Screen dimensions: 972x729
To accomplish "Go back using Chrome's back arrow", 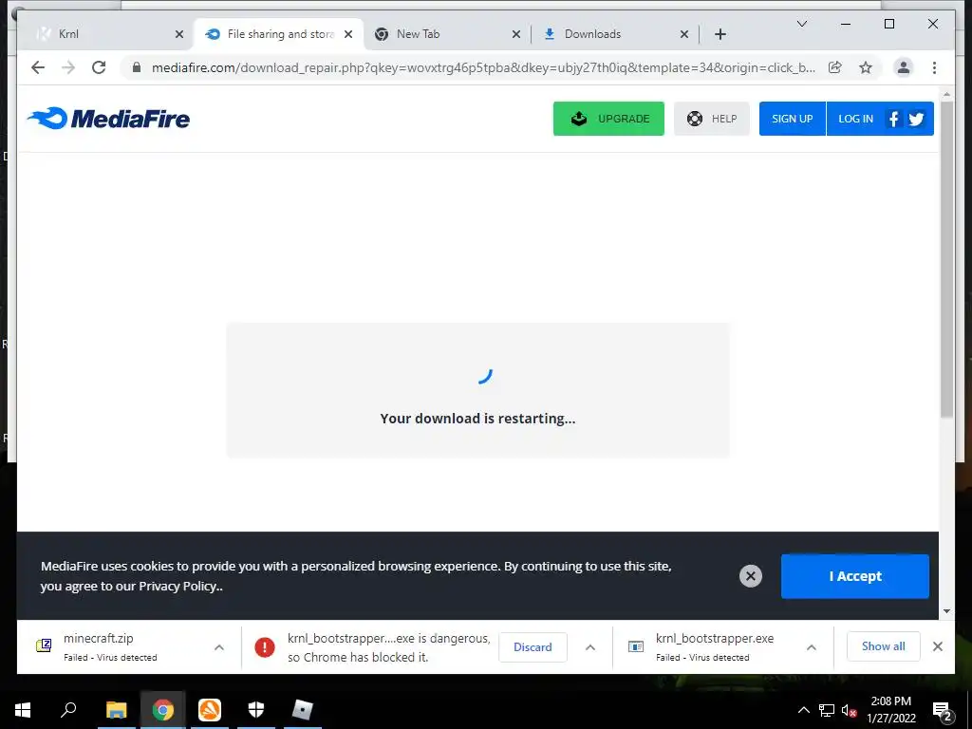I will pyautogui.click(x=38, y=67).
